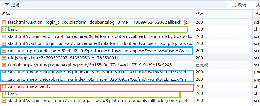The image size is (260, 106).
Task: Click the 200 status of the cap_union_new_verify row
Action: pyautogui.click(x=199, y=86)
